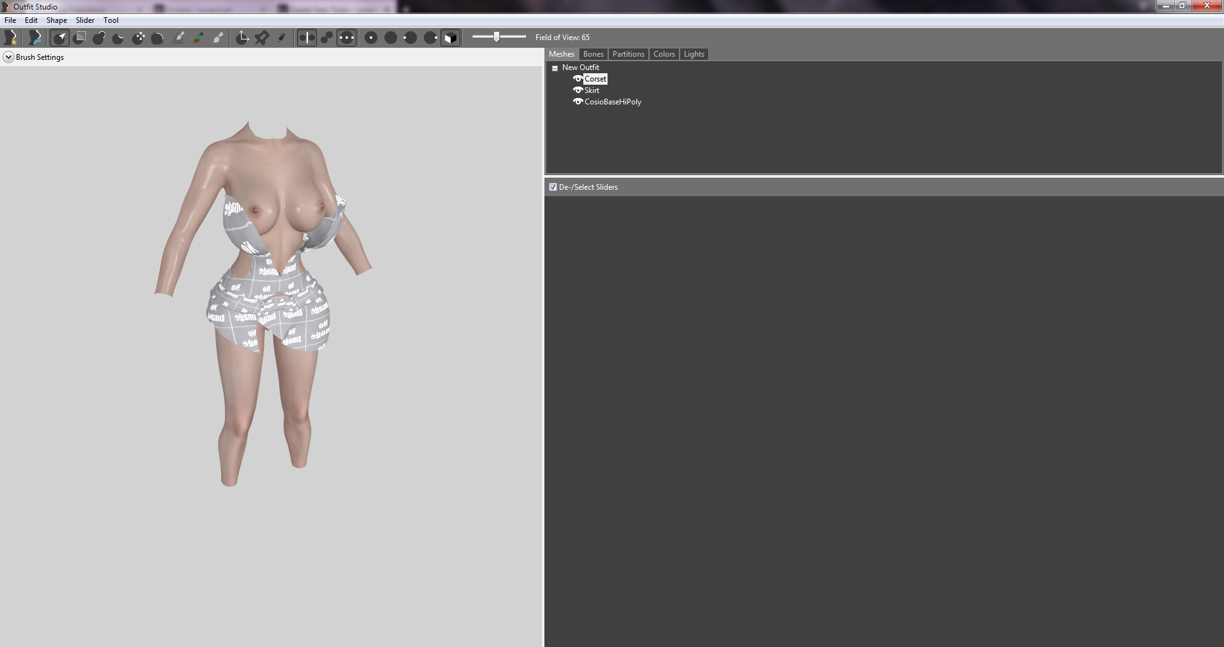Select the Vertex edit pencil icon
The width and height of the screenshot is (1224, 647).
point(281,38)
